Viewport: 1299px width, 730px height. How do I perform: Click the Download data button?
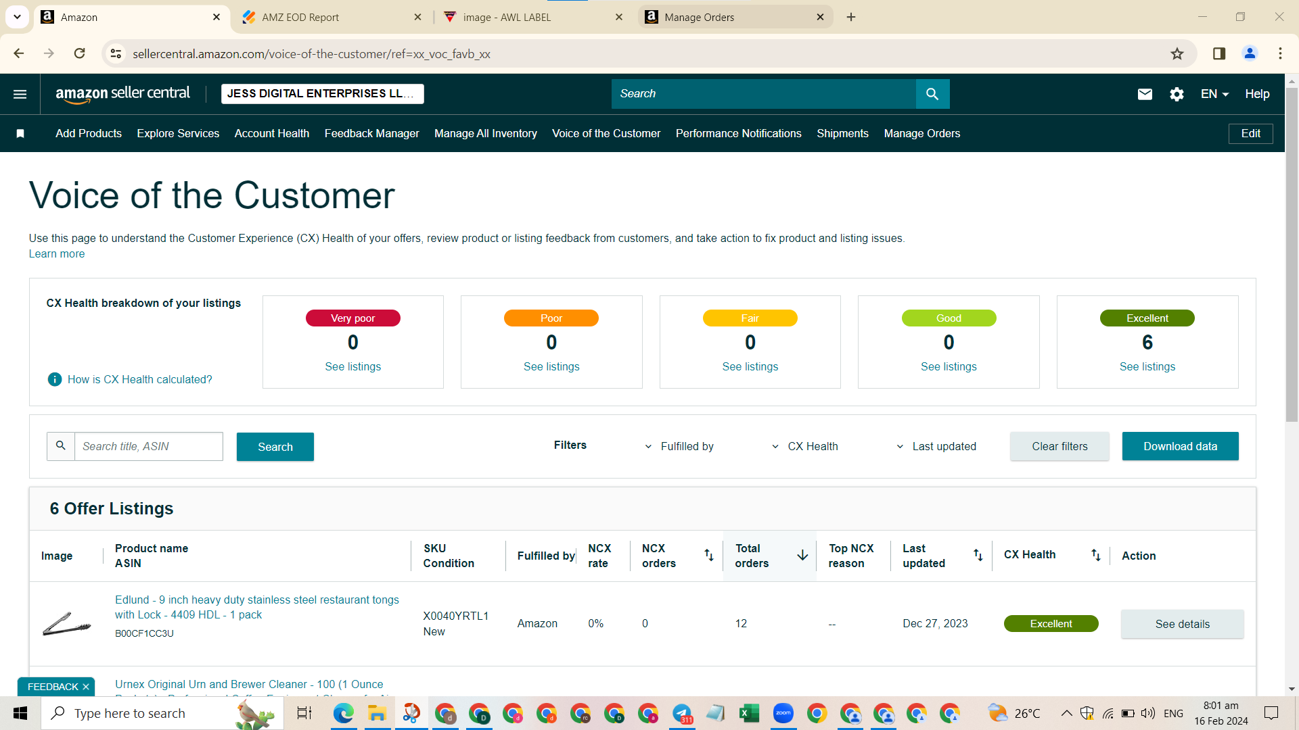pos(1180,446)
